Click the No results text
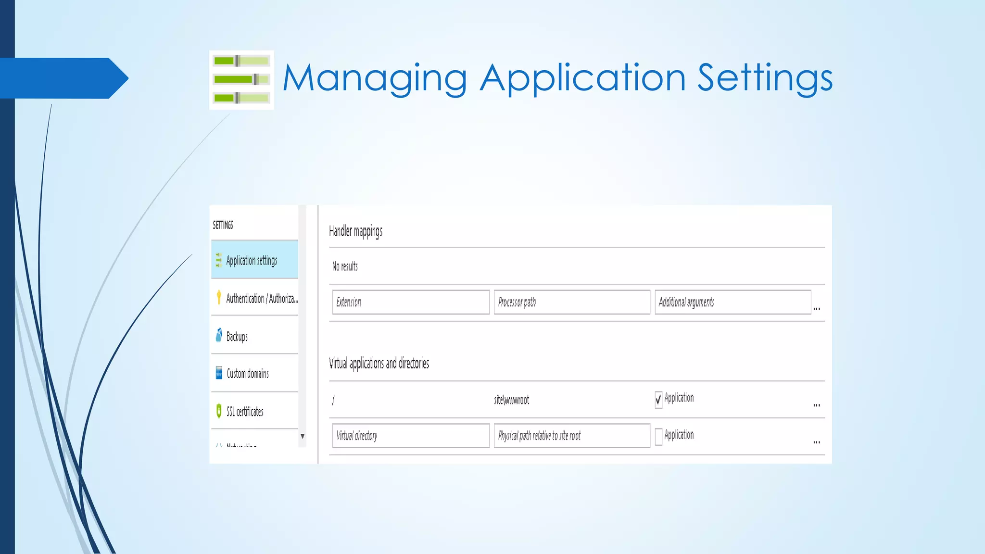The image size is (985, 554). click(x=345, y=266)
